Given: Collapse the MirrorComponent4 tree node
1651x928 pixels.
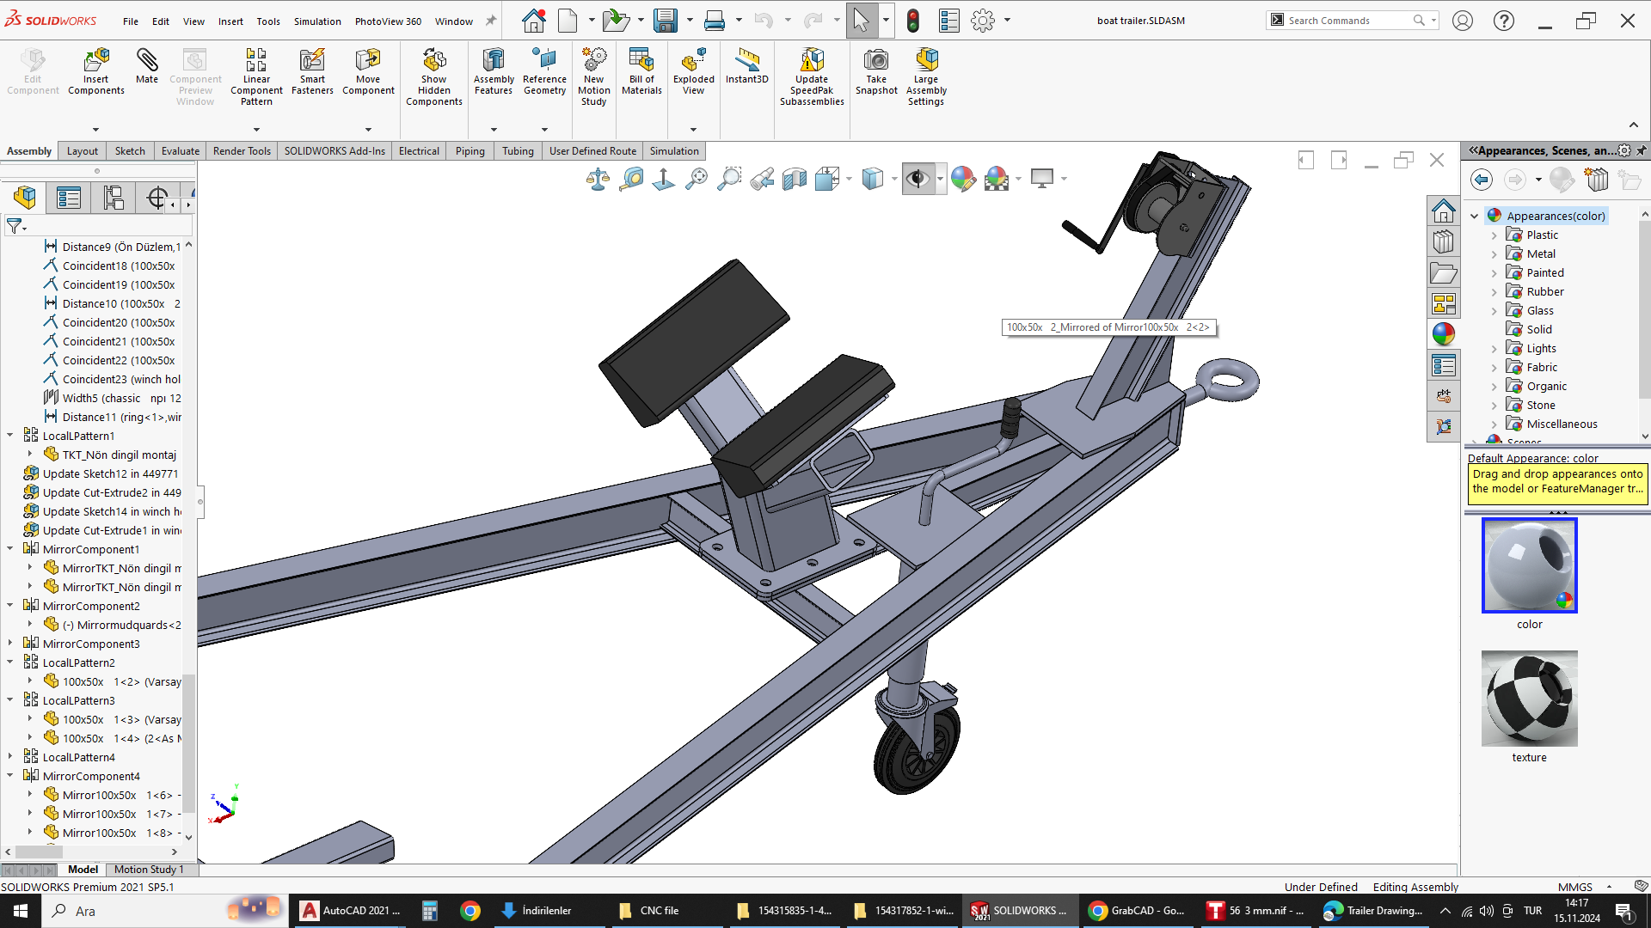Looking at the screenshot, I should [10, 776].
